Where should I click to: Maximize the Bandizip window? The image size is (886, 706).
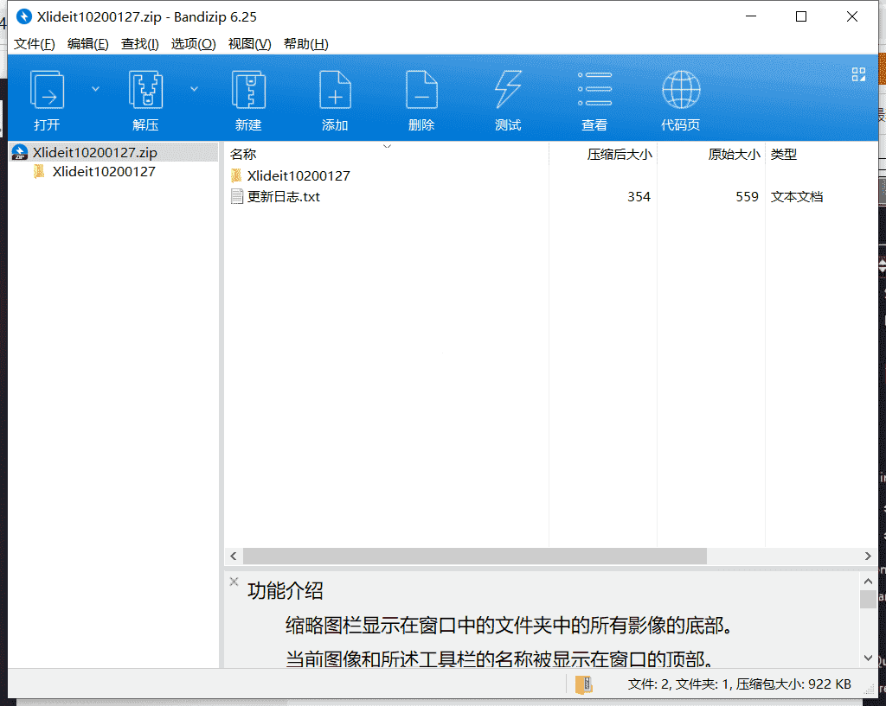(x=800, y=16)
